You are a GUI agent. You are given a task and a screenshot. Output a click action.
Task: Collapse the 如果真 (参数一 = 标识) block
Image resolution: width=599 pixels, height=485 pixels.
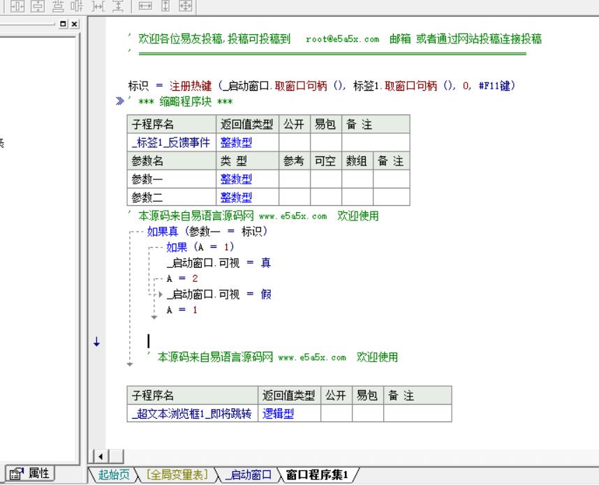pyautogui.click(x=131, y=232)
